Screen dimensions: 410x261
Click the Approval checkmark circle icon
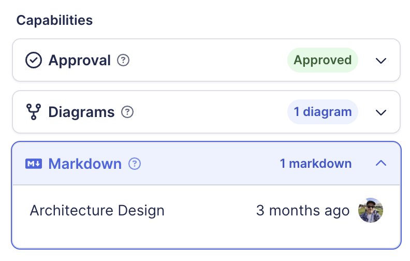click(x=34, y=61)
